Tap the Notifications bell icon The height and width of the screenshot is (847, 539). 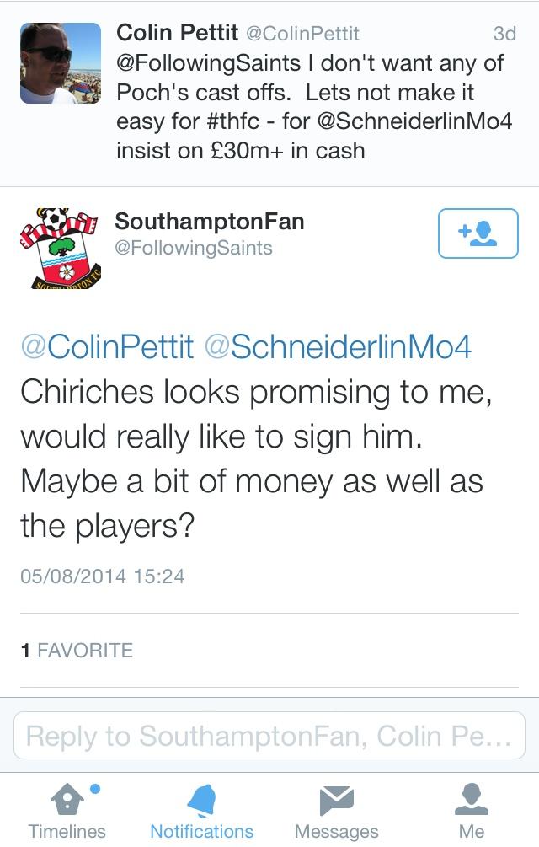[202, 800]
